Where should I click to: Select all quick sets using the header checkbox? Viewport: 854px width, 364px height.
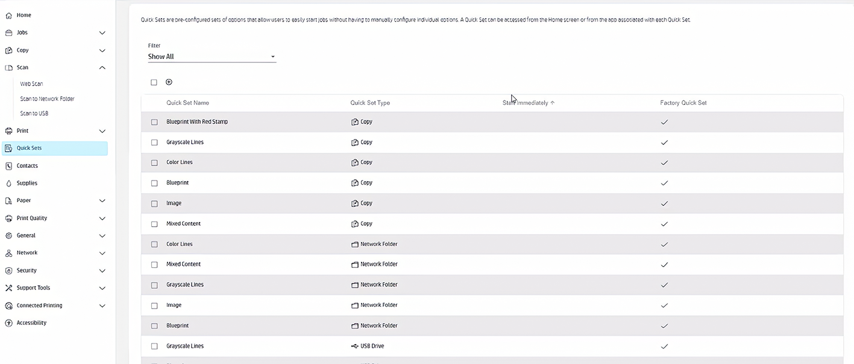click(x=154, y=82)
